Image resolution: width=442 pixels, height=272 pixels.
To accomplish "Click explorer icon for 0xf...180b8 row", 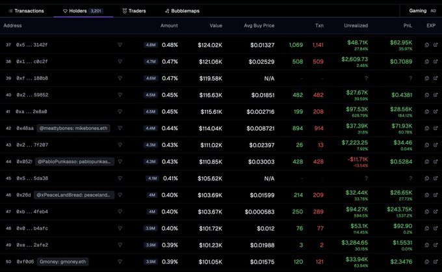I will point(427,78).
